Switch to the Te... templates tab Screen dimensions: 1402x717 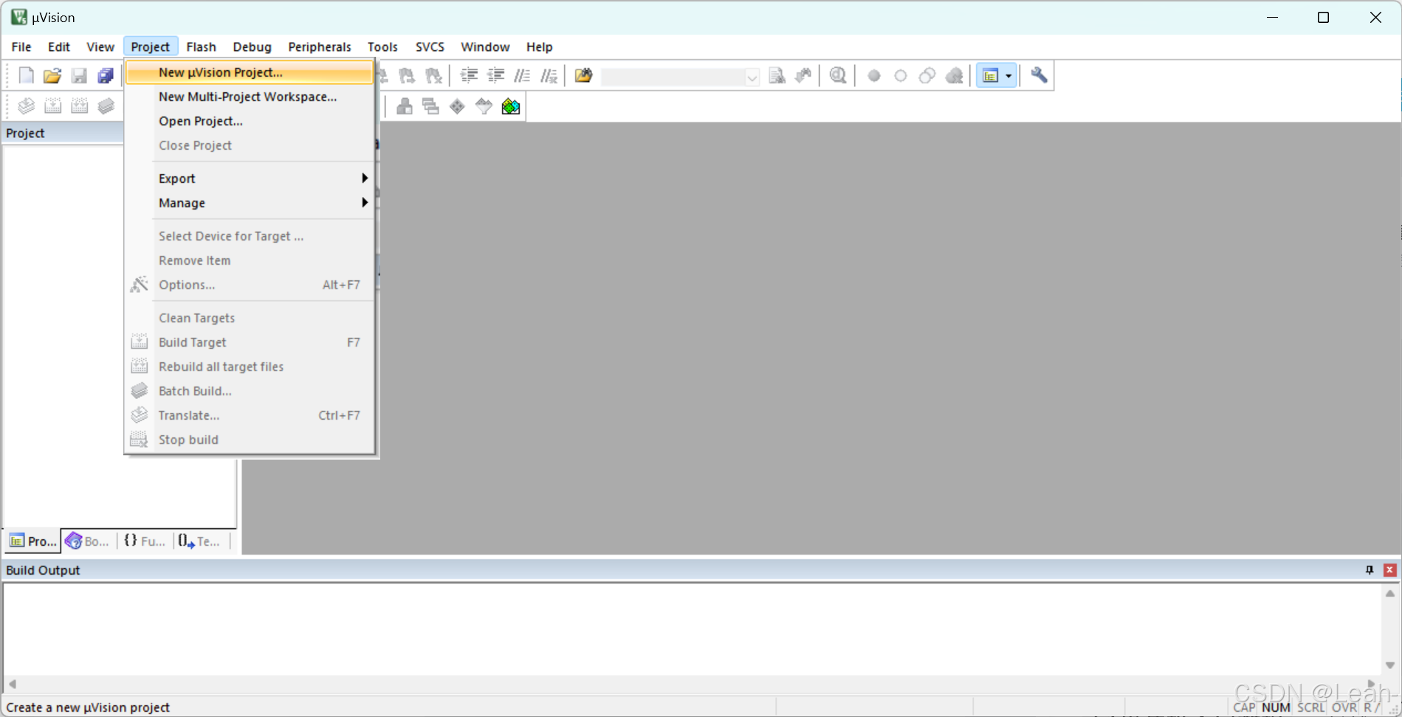200,541
